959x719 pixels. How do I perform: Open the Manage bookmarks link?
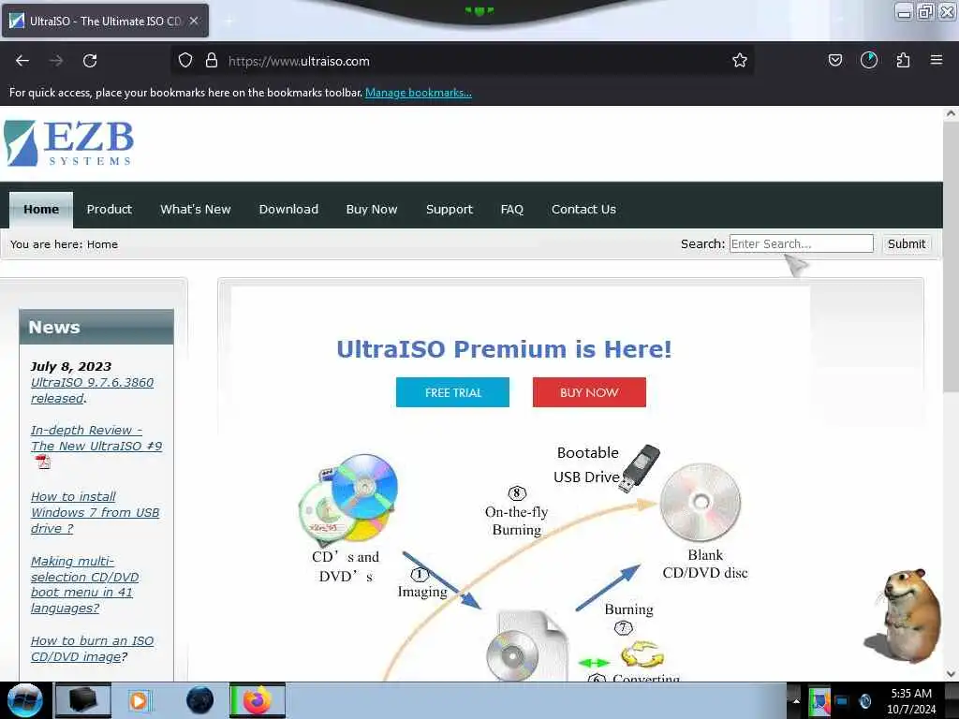pos(419,93)
